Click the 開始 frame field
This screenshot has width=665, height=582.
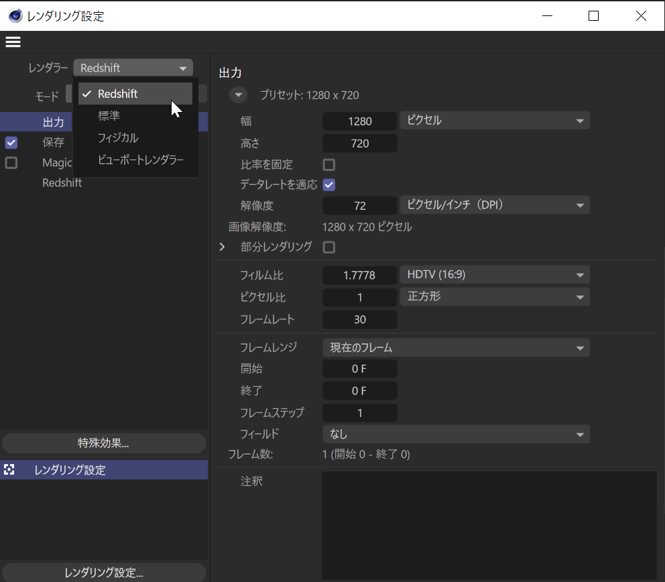[x=359, y=369]
